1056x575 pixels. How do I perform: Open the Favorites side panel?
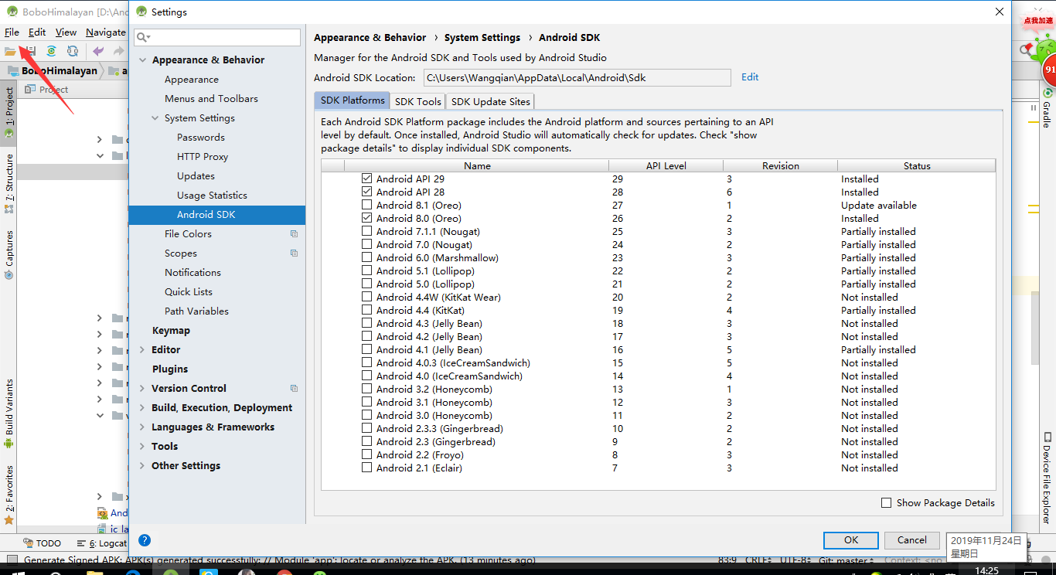click(x=9, y=495)
